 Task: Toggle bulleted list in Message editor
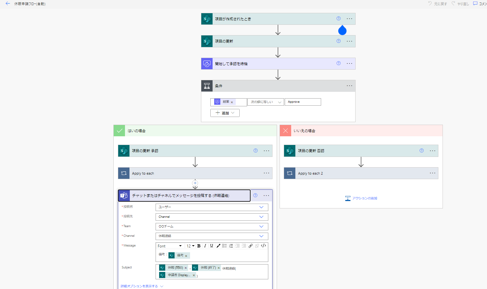(x=224, y=246)
